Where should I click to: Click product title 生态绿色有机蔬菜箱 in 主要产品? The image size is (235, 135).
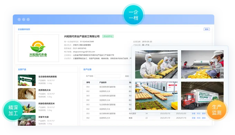[47, 76]
